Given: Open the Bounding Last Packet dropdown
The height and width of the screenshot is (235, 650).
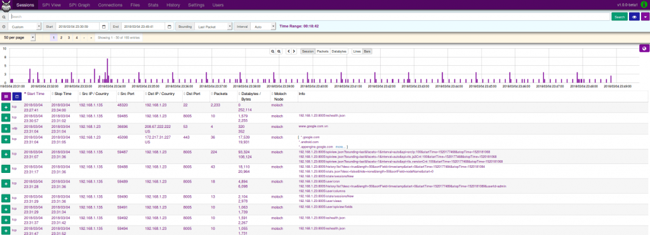Looking at the screenshot, I should (x=213, y=27).
